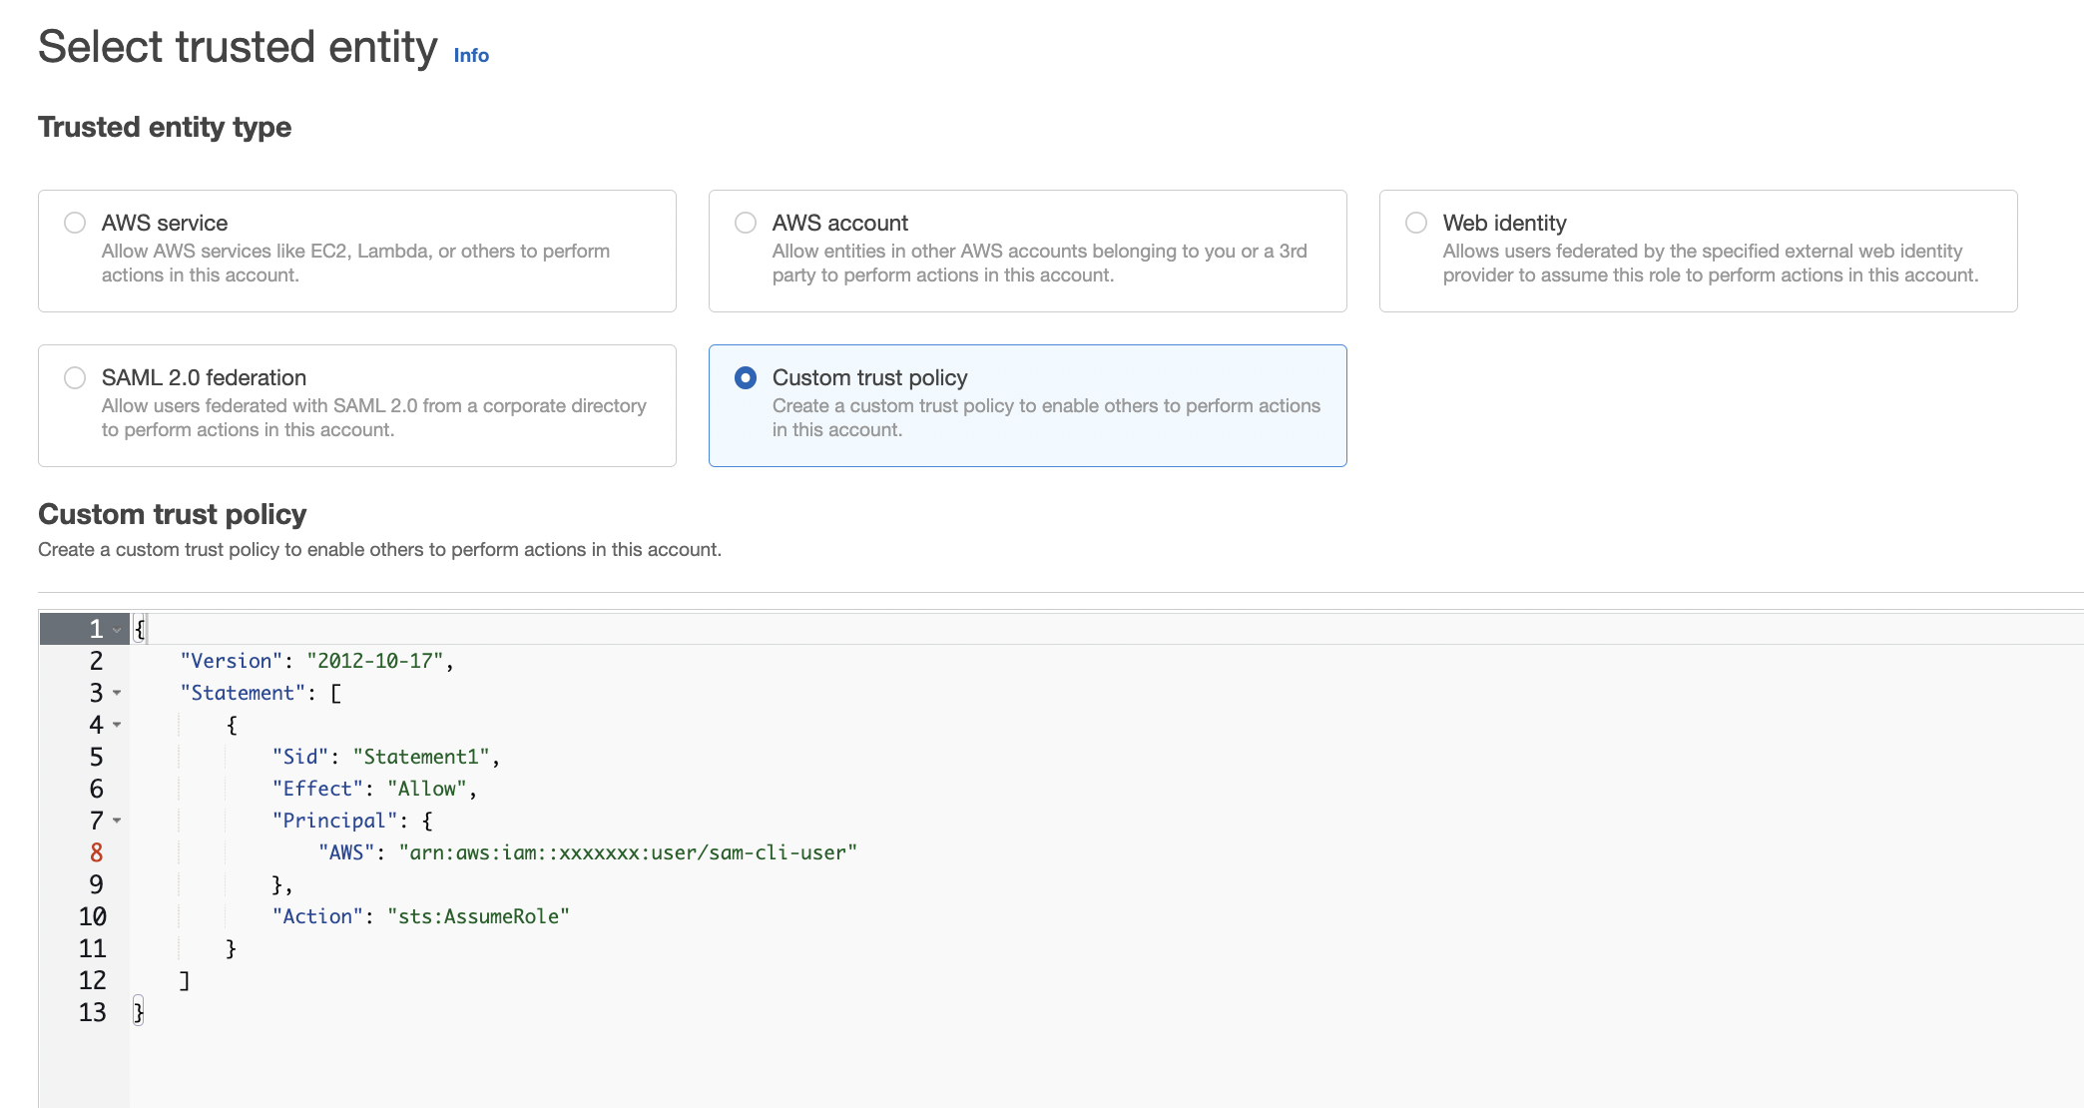This screenshot has height=1108, width=2084.
Task: Click the closing brace on line 13
Action: click(139, 1012)
